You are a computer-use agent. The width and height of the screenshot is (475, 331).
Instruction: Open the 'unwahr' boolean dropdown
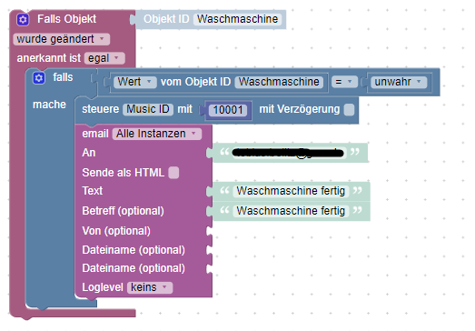coord(399,82)
